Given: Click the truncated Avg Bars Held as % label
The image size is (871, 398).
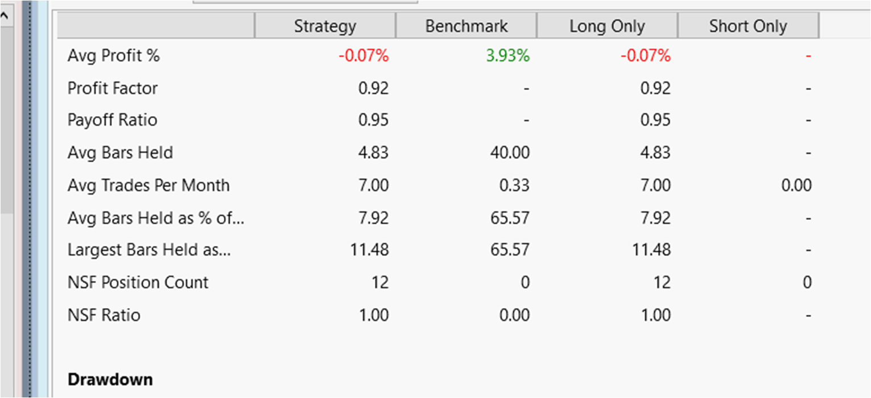Looking at the screenshot, I should pyautogui.click(x=155, y=218).
